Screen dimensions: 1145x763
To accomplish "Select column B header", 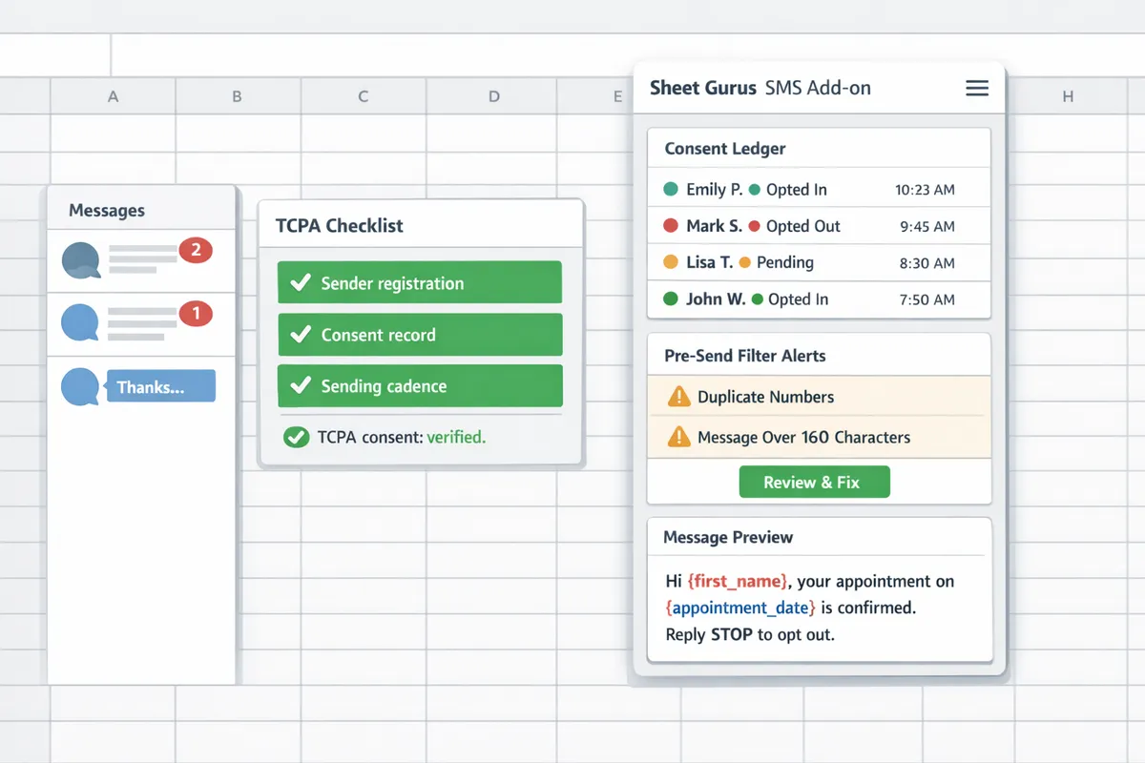I will pos(238,96).
